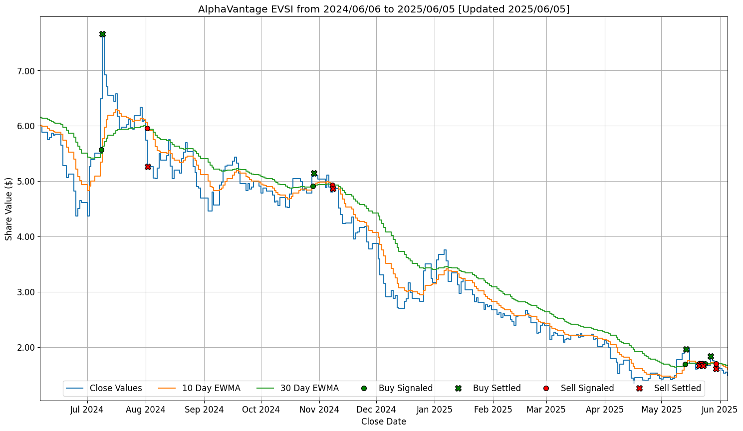Viewport: 743px width, 431px height.
Task: Select the Close Date x-axis label
Action: [x=383, y=422]
